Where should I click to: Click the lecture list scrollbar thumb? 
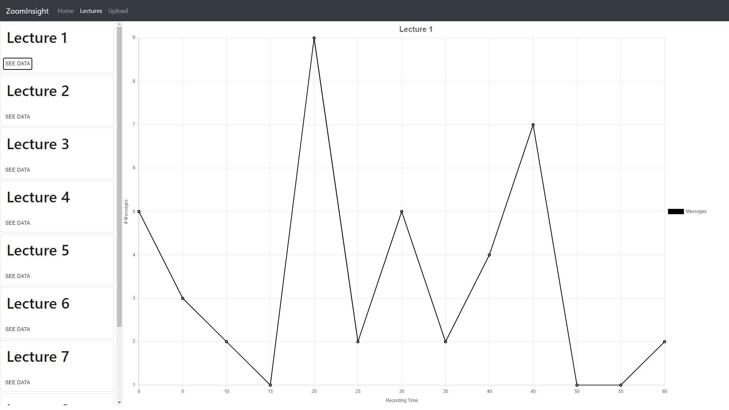(119, 177)
